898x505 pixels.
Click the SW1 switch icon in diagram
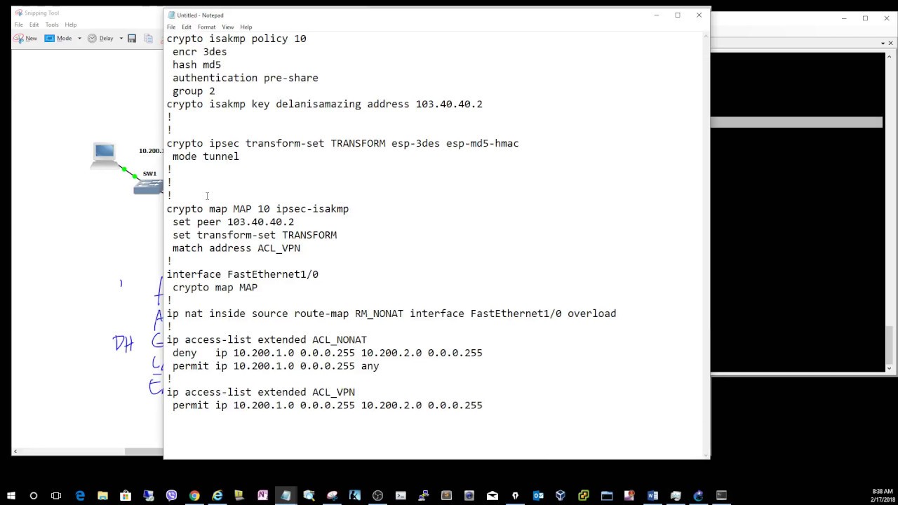click(x=149, y=186)
